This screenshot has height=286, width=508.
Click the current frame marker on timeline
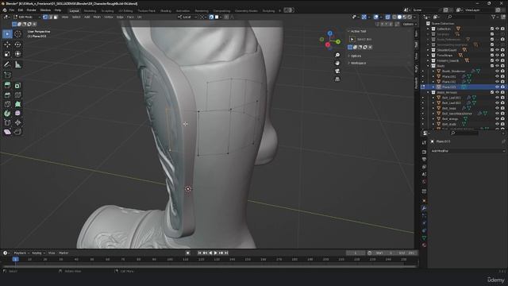[x=15, y=259]
